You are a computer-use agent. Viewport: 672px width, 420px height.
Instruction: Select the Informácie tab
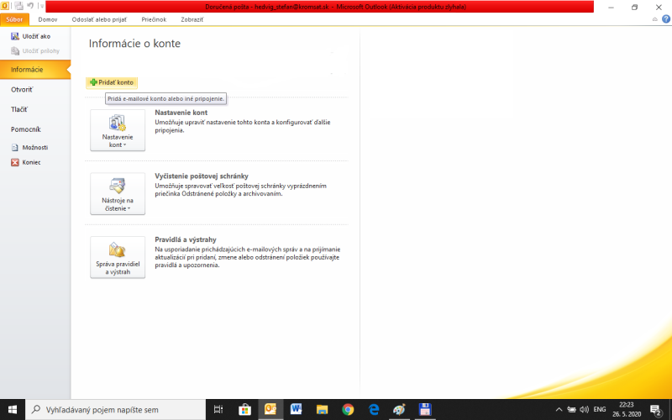pos(27,69)
